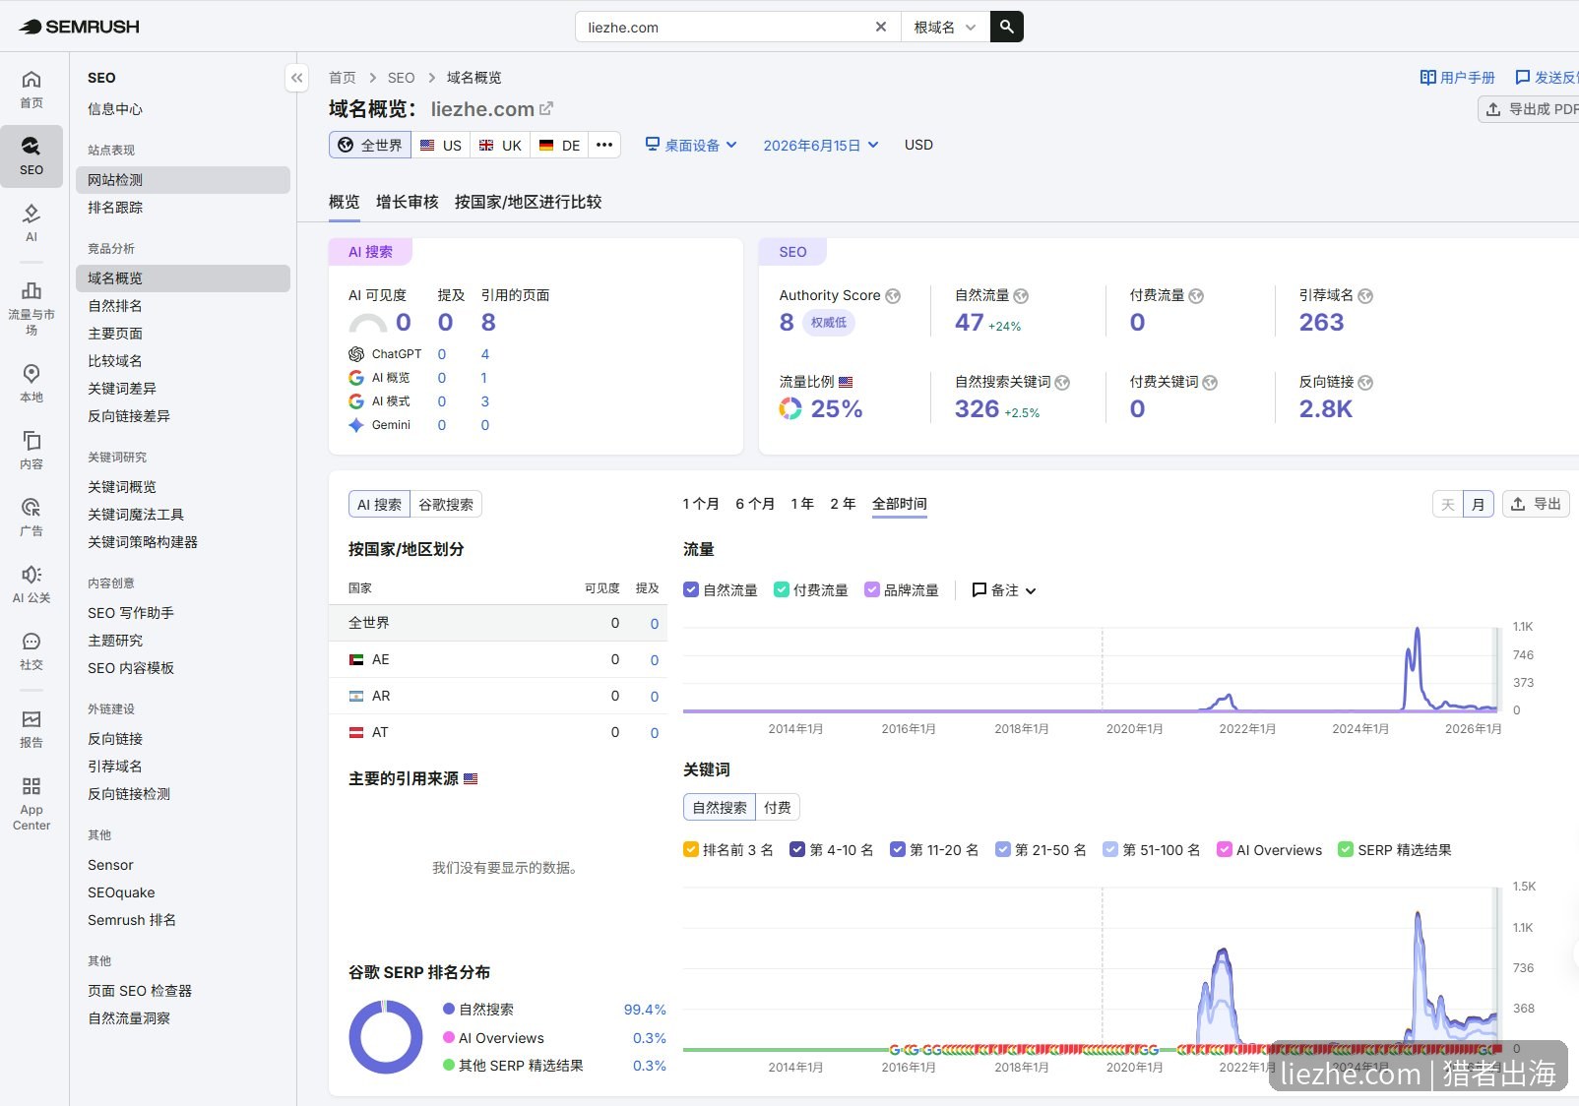Click the SERP distribution donut chart
Viewport: 1579px width, 1106px height.
386,1037
